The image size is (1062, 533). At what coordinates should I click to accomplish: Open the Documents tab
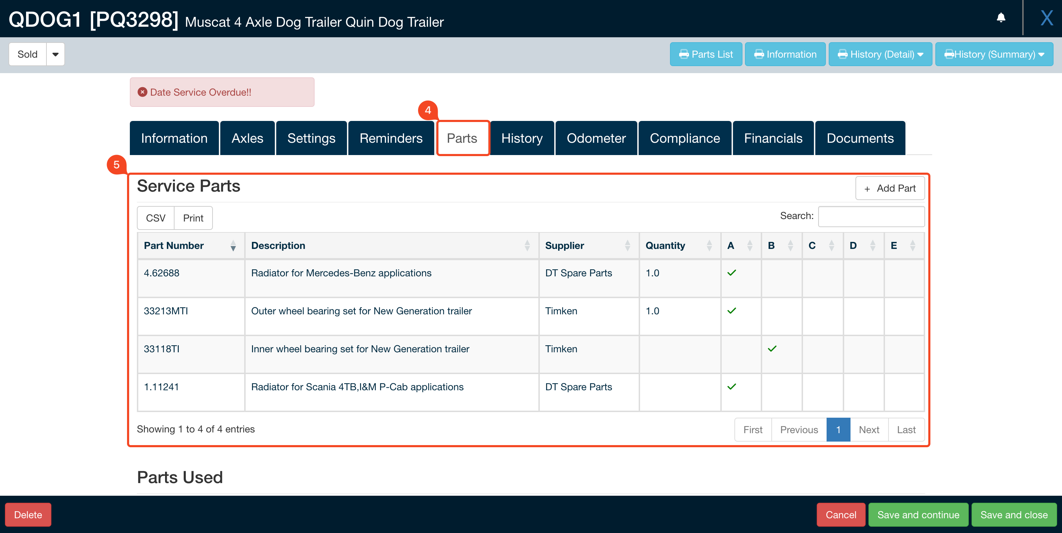pos(860,138)
